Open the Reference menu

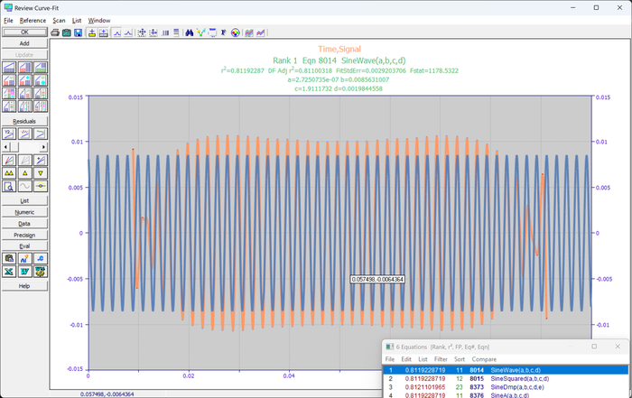click(x=33, y=21)
